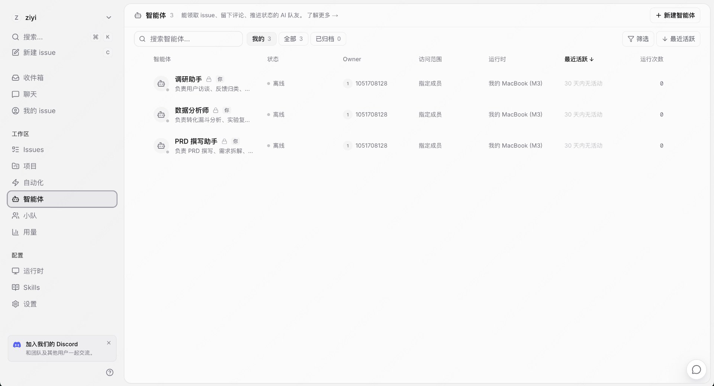714x386 pixels.
Task: Open the search magnifier in sidebar
Action: click(15, 37)
